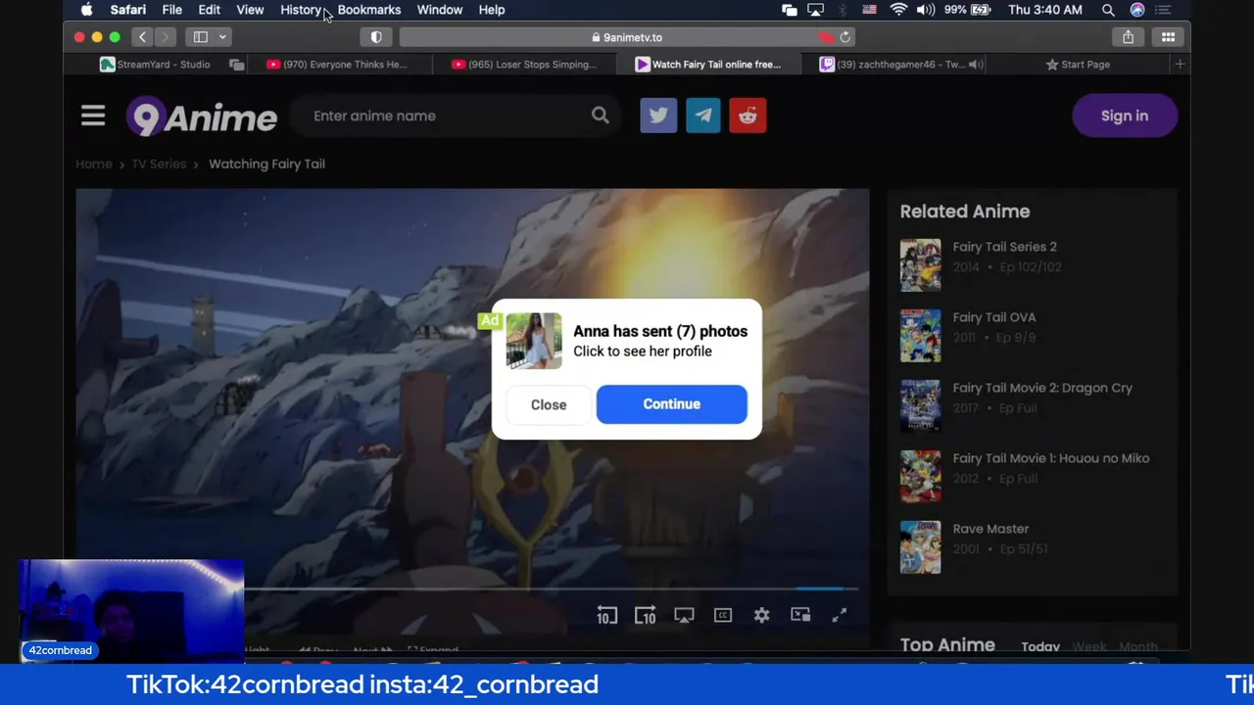
Task: Open the Window menu
Action: (440, 10)
